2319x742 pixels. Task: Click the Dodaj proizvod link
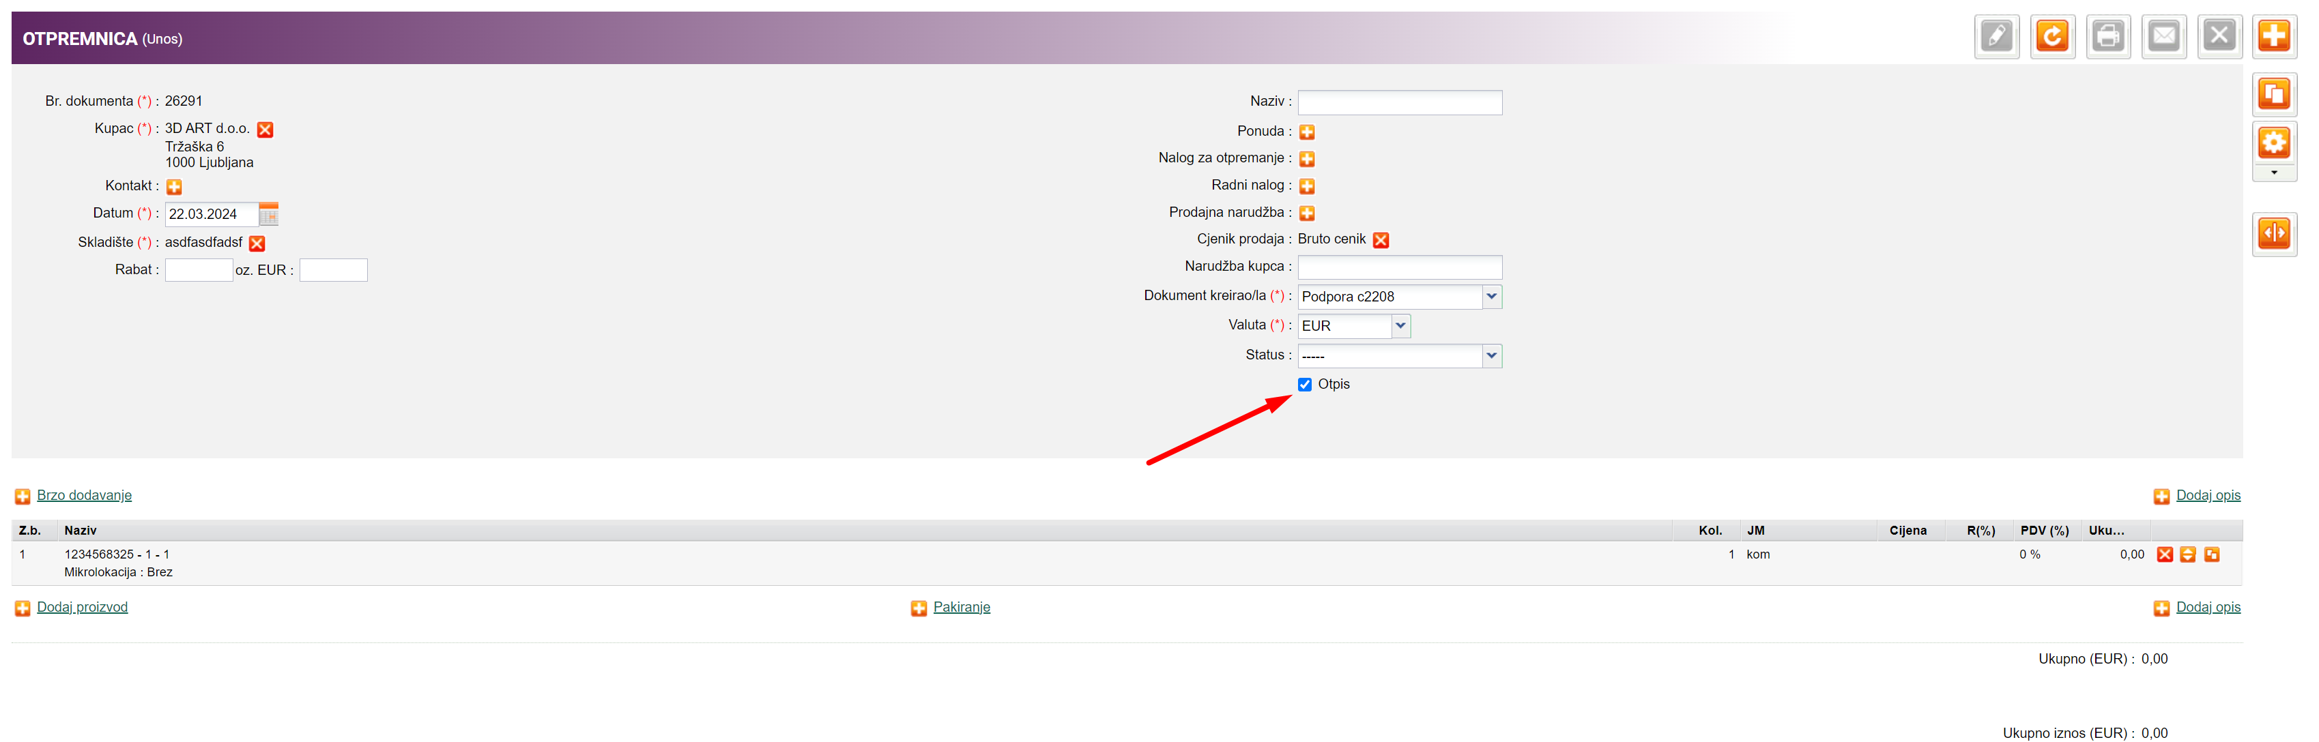point(82,607)
